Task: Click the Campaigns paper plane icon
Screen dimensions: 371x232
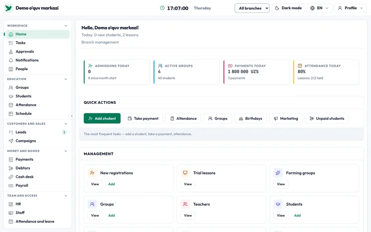Action: (11, 141)
